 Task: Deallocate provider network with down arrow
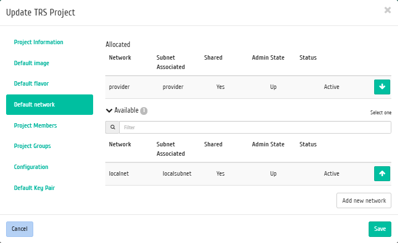382,87
